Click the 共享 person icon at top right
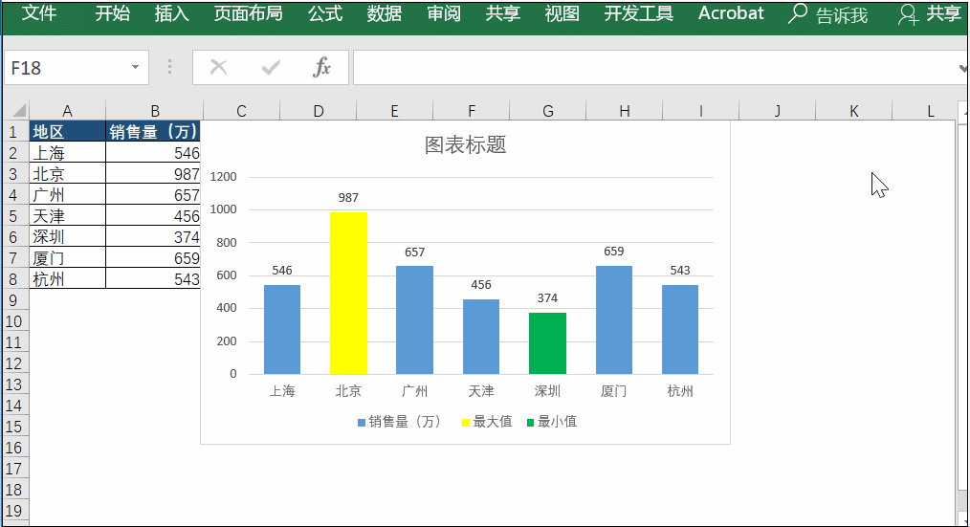The height and width of the screenshot is (527, 970). 908,13
